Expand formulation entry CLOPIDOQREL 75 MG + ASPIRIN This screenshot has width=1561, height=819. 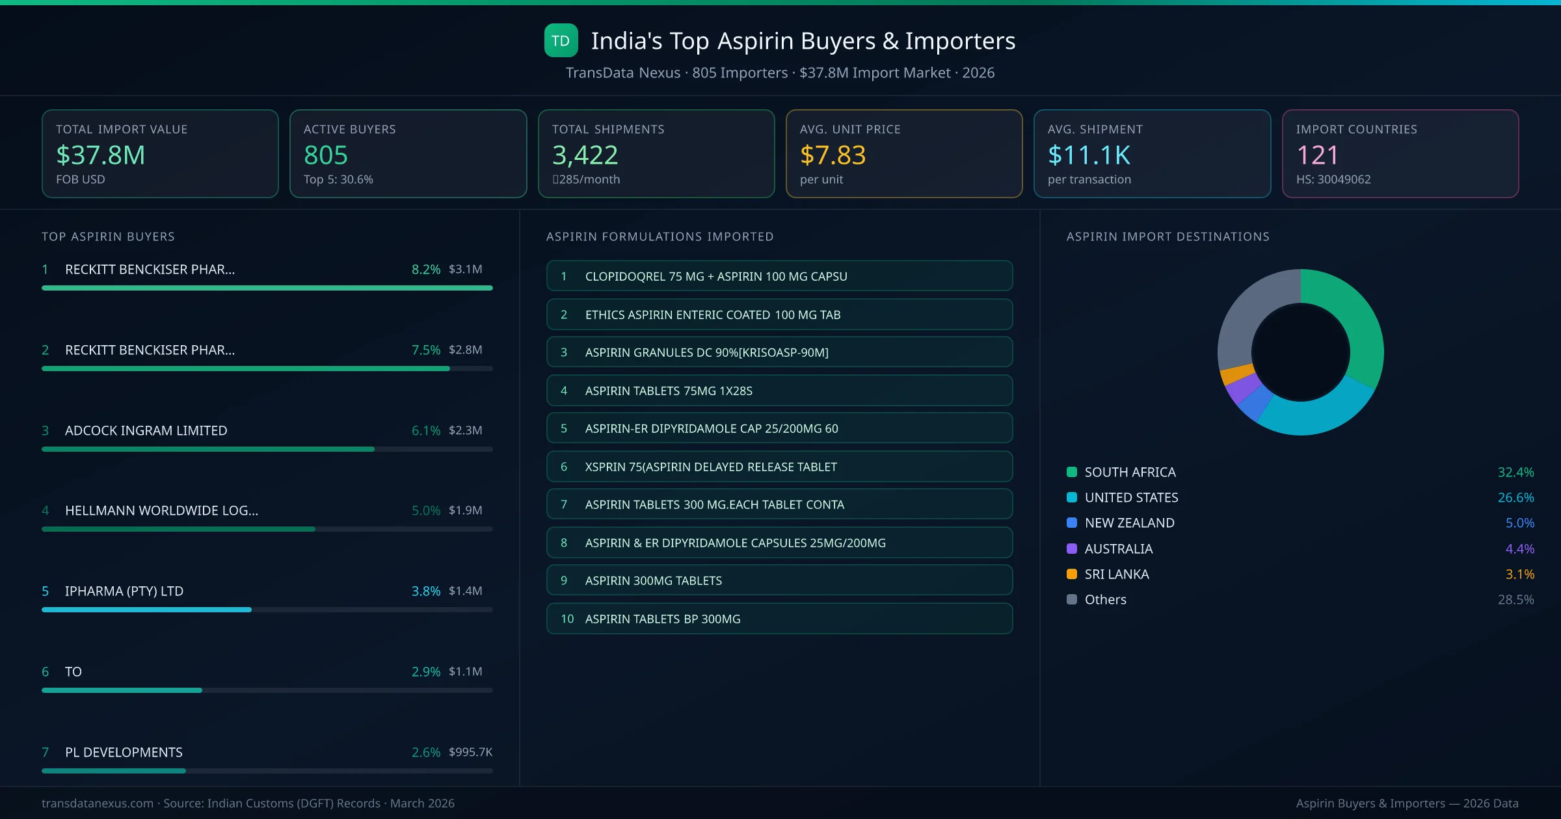pos(779,276)
